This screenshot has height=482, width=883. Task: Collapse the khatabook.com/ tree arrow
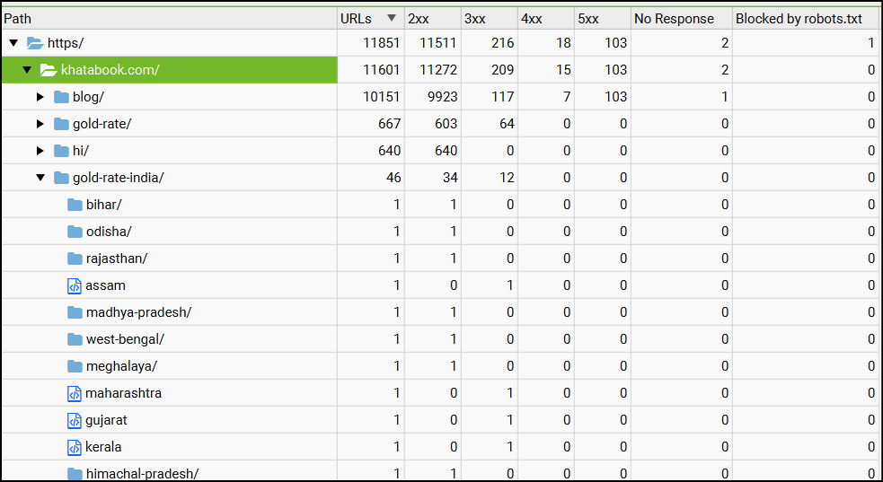pyautogui.click(x=27, y=70)
